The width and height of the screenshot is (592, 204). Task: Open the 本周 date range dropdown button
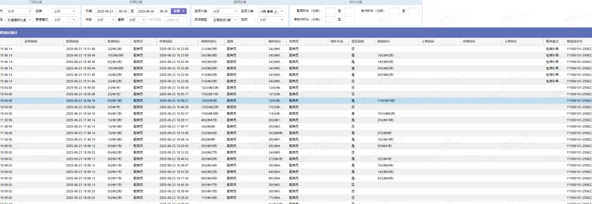point(179,11)
